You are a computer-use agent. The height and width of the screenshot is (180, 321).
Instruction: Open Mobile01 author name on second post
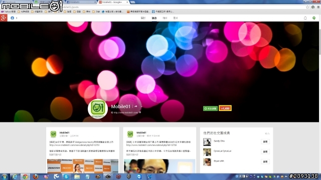(x=141, y=132)
